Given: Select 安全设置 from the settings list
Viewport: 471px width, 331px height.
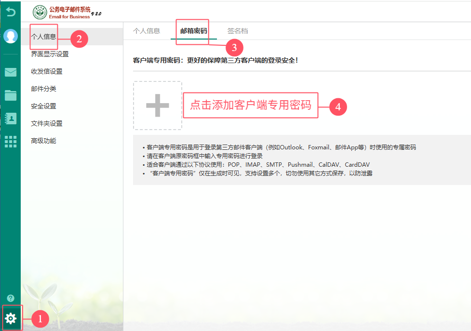Looking at the screenshot, I should point(43,106).
